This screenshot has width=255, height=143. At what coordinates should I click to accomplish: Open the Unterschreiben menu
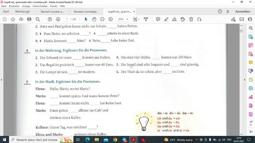click(x=40, y=6)
